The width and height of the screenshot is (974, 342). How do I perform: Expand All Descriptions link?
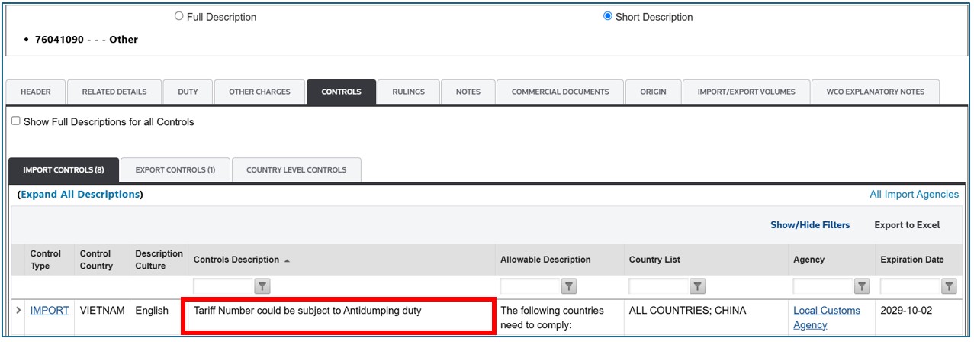[x=80, y=195]
